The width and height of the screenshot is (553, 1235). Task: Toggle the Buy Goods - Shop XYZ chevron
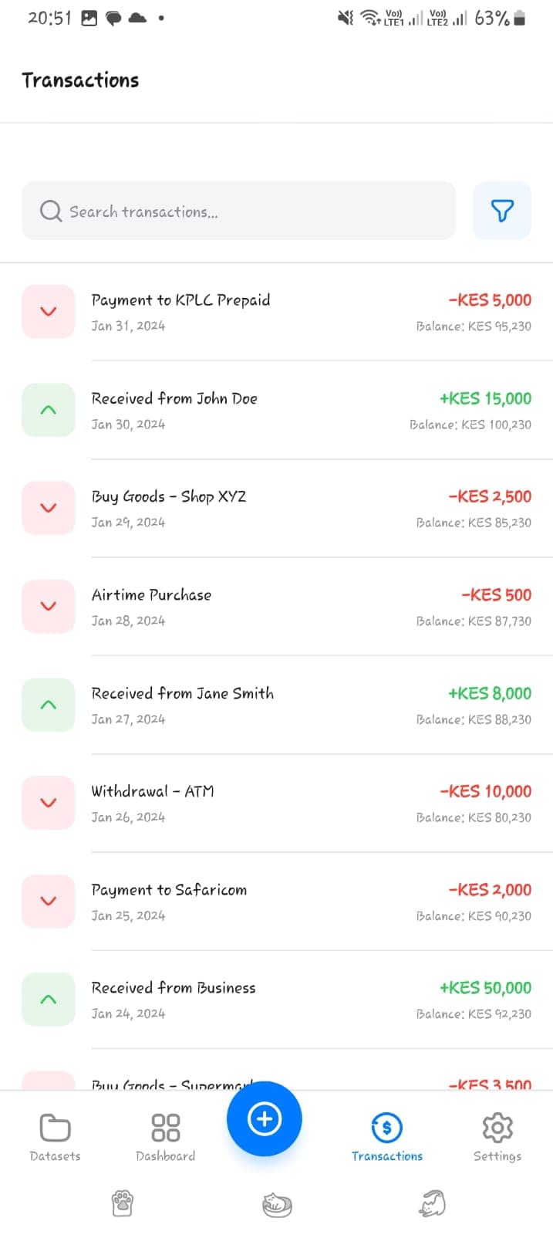coord(48,507)
